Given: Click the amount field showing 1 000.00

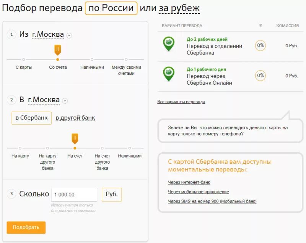Looking at the screenshot, I should pyautogui.click(x=74, y=195).
